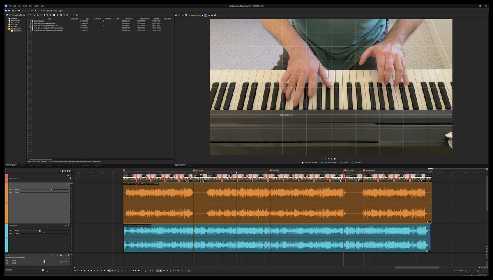Click the fx icon on the blue audio event
Image resolution: width=493 pixels, height=280 pixels.
(428, 250)
